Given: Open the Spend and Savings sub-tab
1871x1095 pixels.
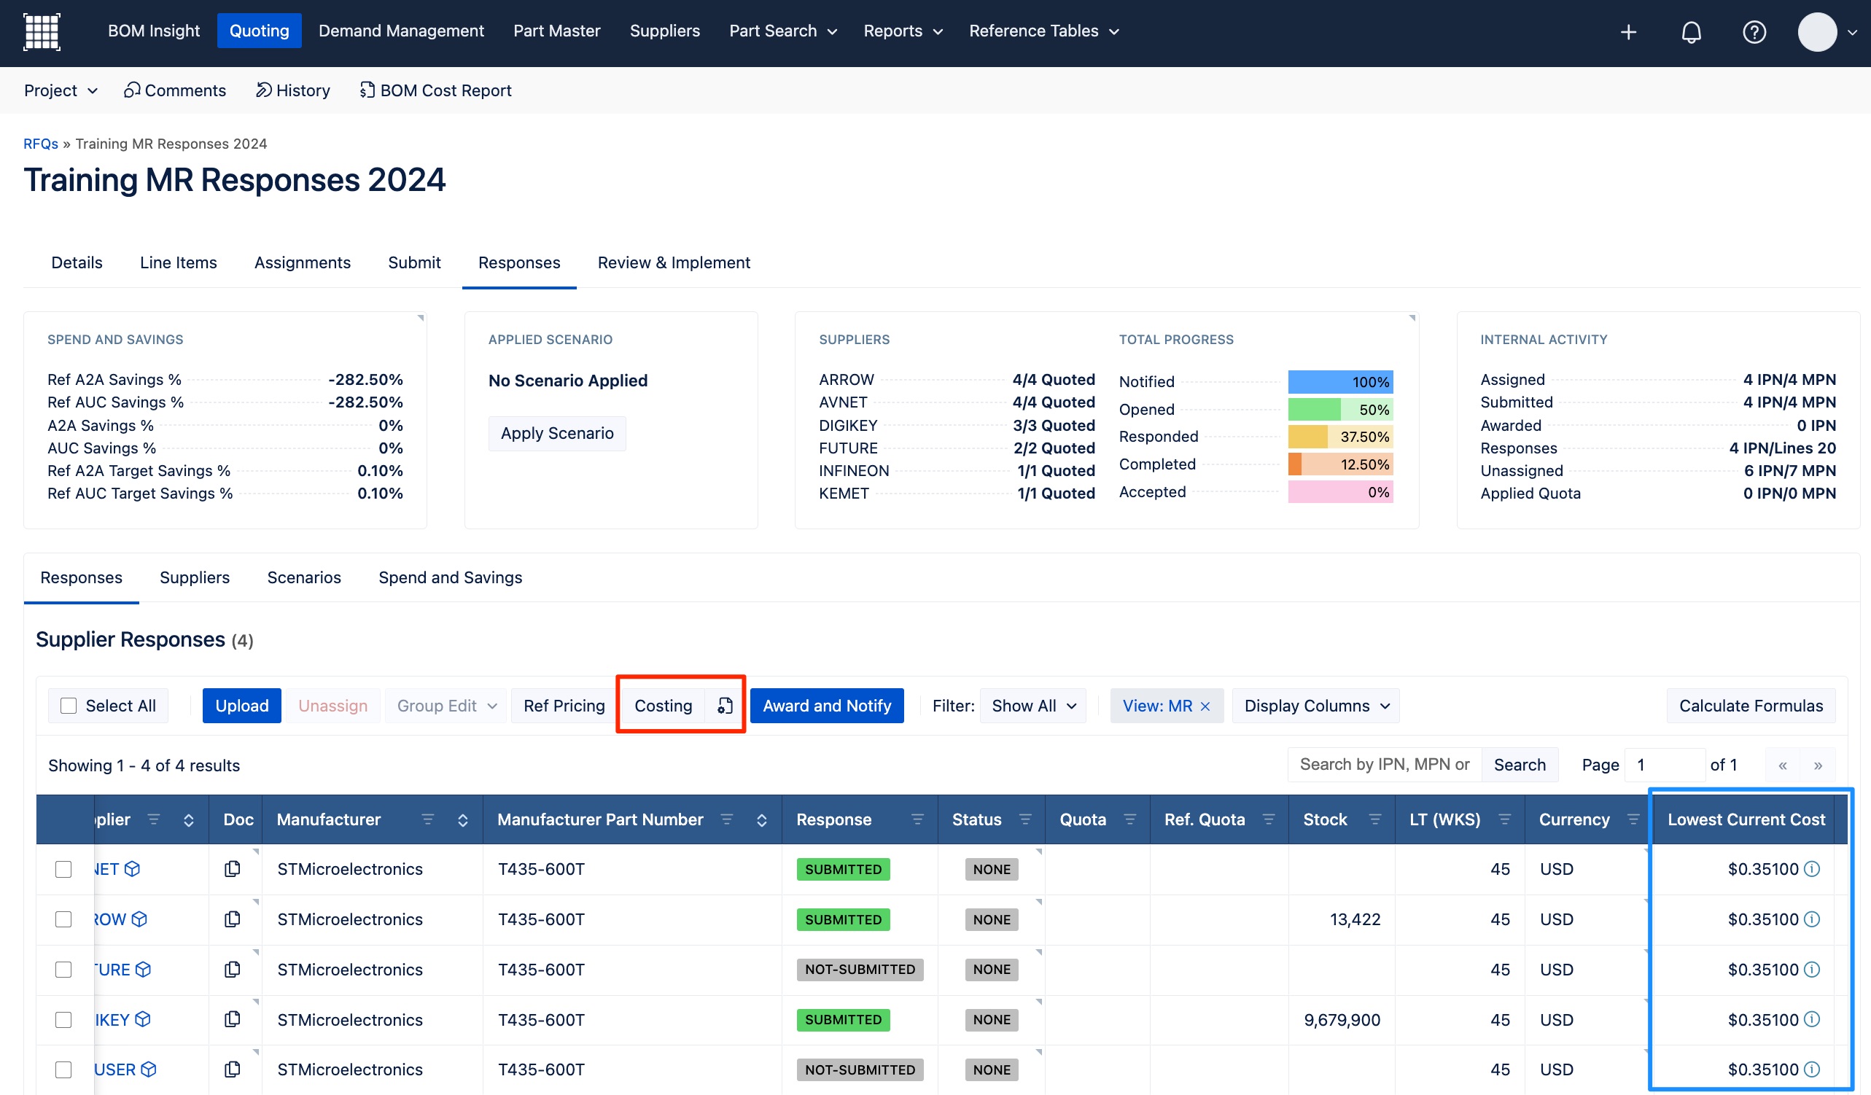Looking at the screenshot, I should tap(450, 577).
